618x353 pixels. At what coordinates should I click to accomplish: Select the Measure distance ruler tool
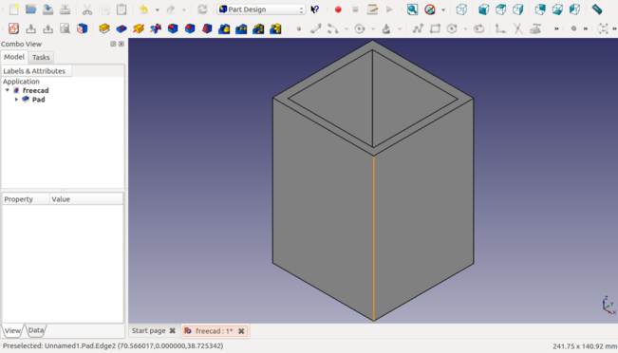click(x=597, y=9)
